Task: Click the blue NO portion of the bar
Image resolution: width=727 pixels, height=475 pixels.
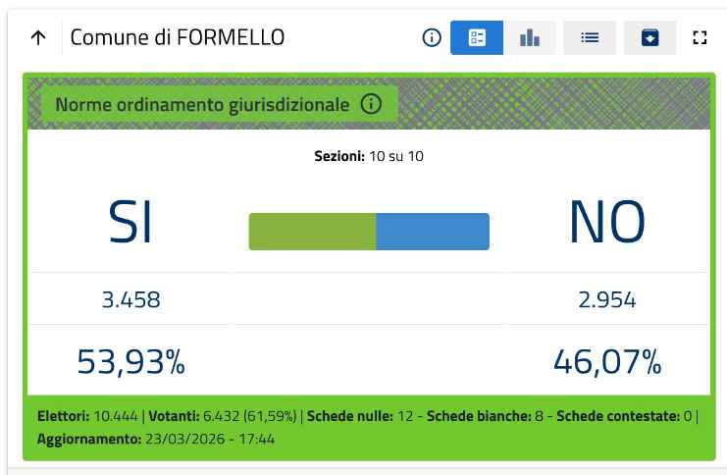Action: click(433, 232)
